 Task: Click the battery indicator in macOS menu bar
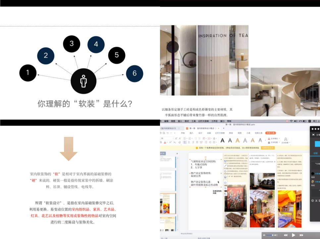[305, 121]
